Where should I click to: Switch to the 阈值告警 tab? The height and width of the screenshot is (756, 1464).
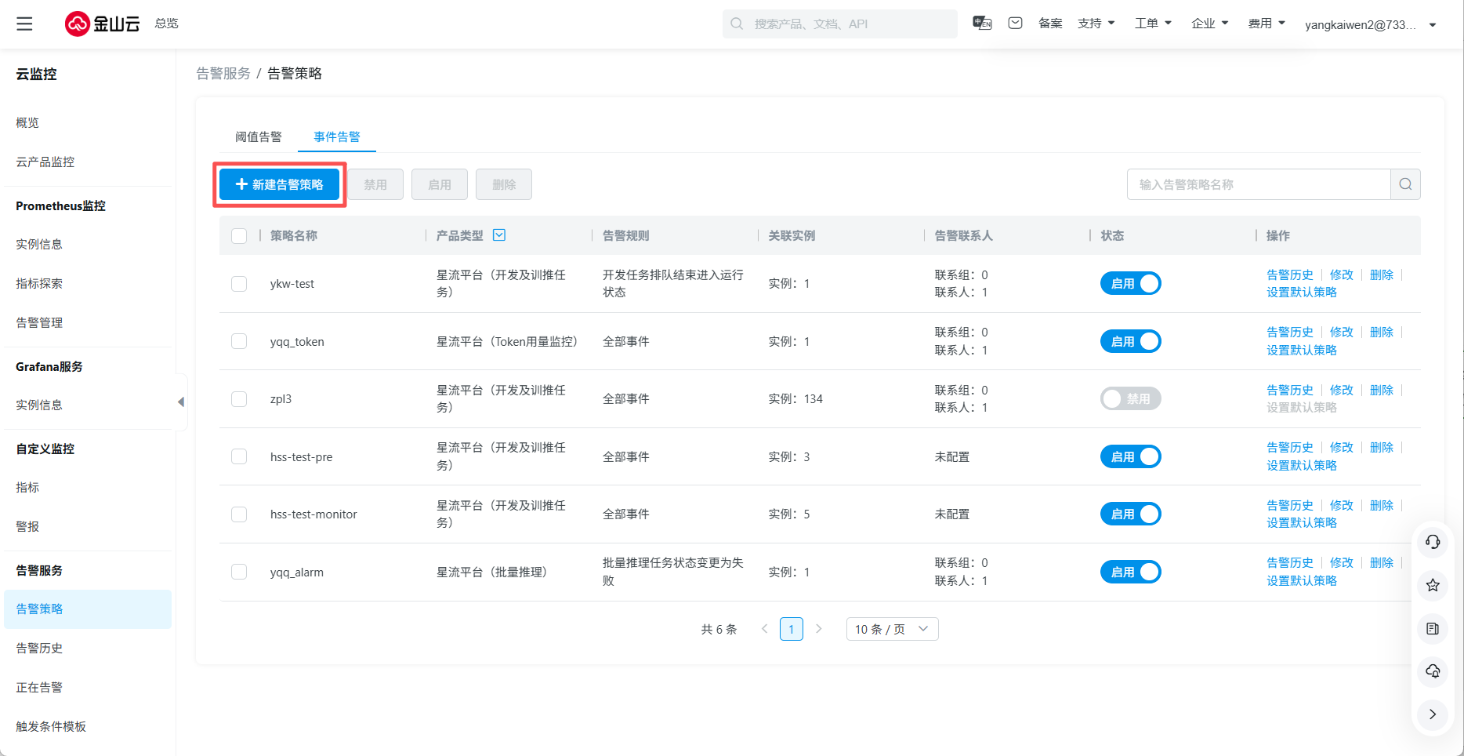click(x=258, y=136)
